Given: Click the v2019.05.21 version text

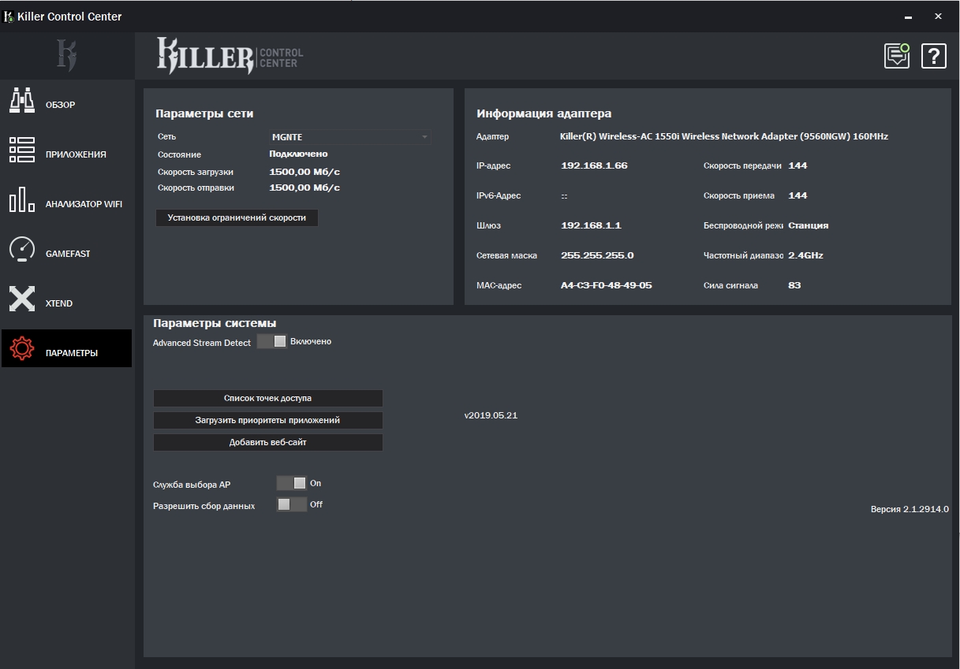Looking at the screenshot, I should tap(491, 415).
